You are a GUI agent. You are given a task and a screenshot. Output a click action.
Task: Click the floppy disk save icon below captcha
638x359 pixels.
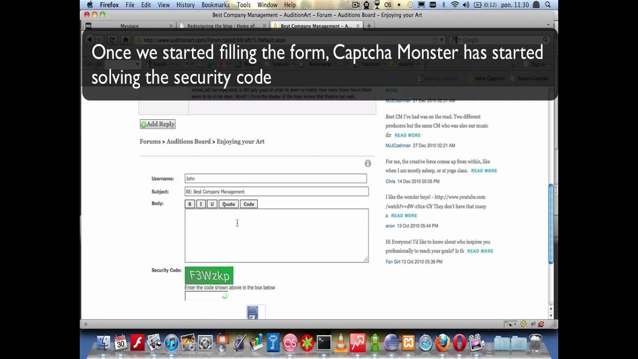253,313
